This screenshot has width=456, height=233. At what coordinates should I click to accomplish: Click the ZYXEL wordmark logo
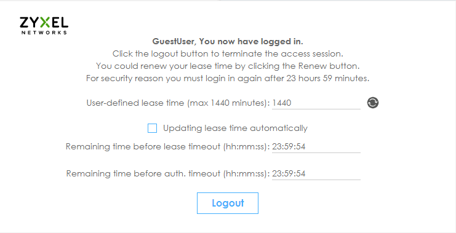pos(44,23)
